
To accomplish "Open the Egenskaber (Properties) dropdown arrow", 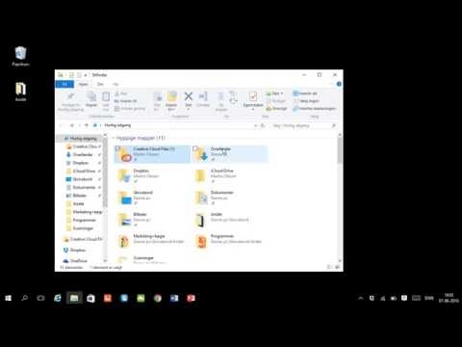I will click(253, 110).
